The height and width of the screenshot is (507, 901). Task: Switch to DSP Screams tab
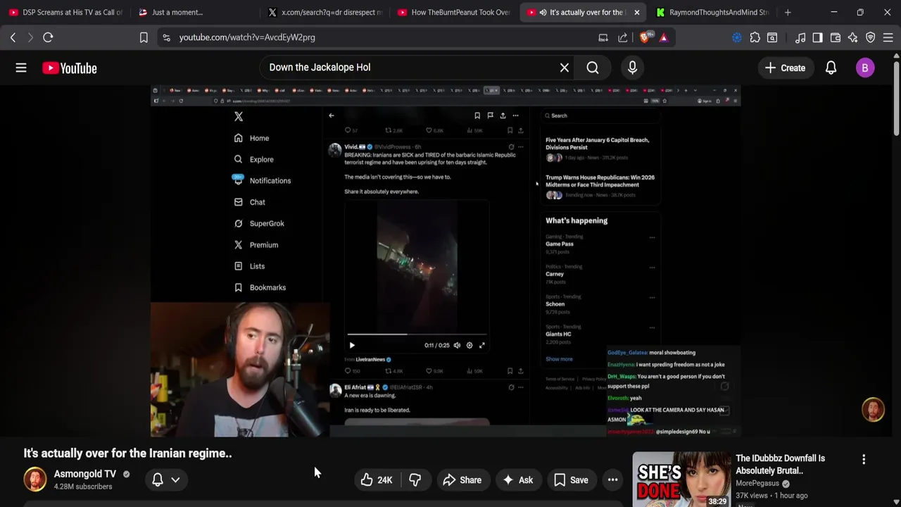point(65,12)
